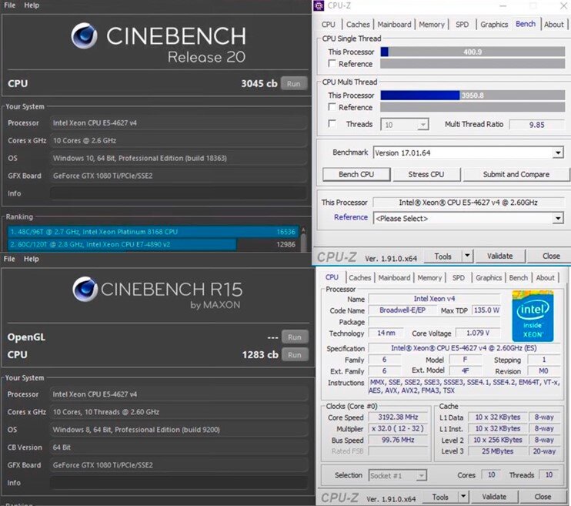Open the Benchmark version dropdown
Viewport: 571px width, 506px height.
pos(469,152)
